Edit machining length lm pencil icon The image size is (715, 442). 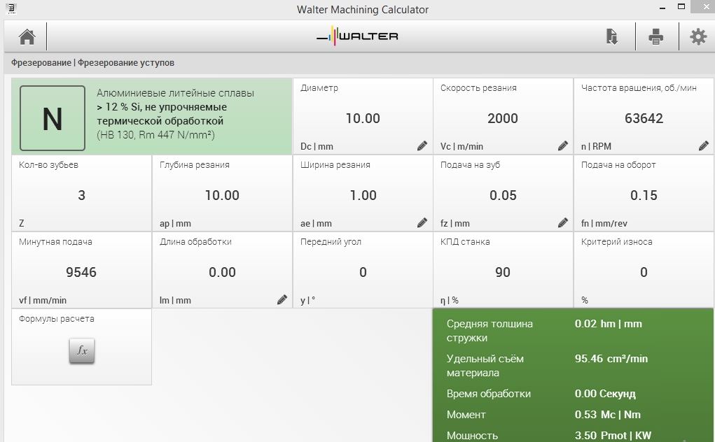tap(282, 299)
